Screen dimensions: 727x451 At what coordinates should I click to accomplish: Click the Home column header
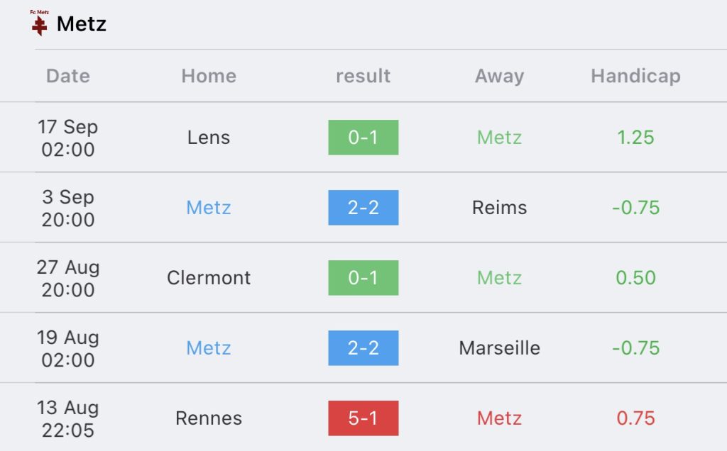coord(209,76)
